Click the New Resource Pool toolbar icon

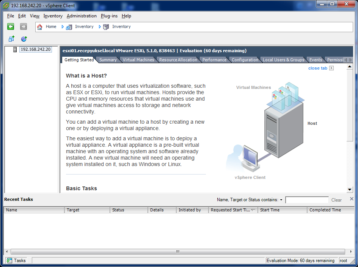tap(24, 39)
